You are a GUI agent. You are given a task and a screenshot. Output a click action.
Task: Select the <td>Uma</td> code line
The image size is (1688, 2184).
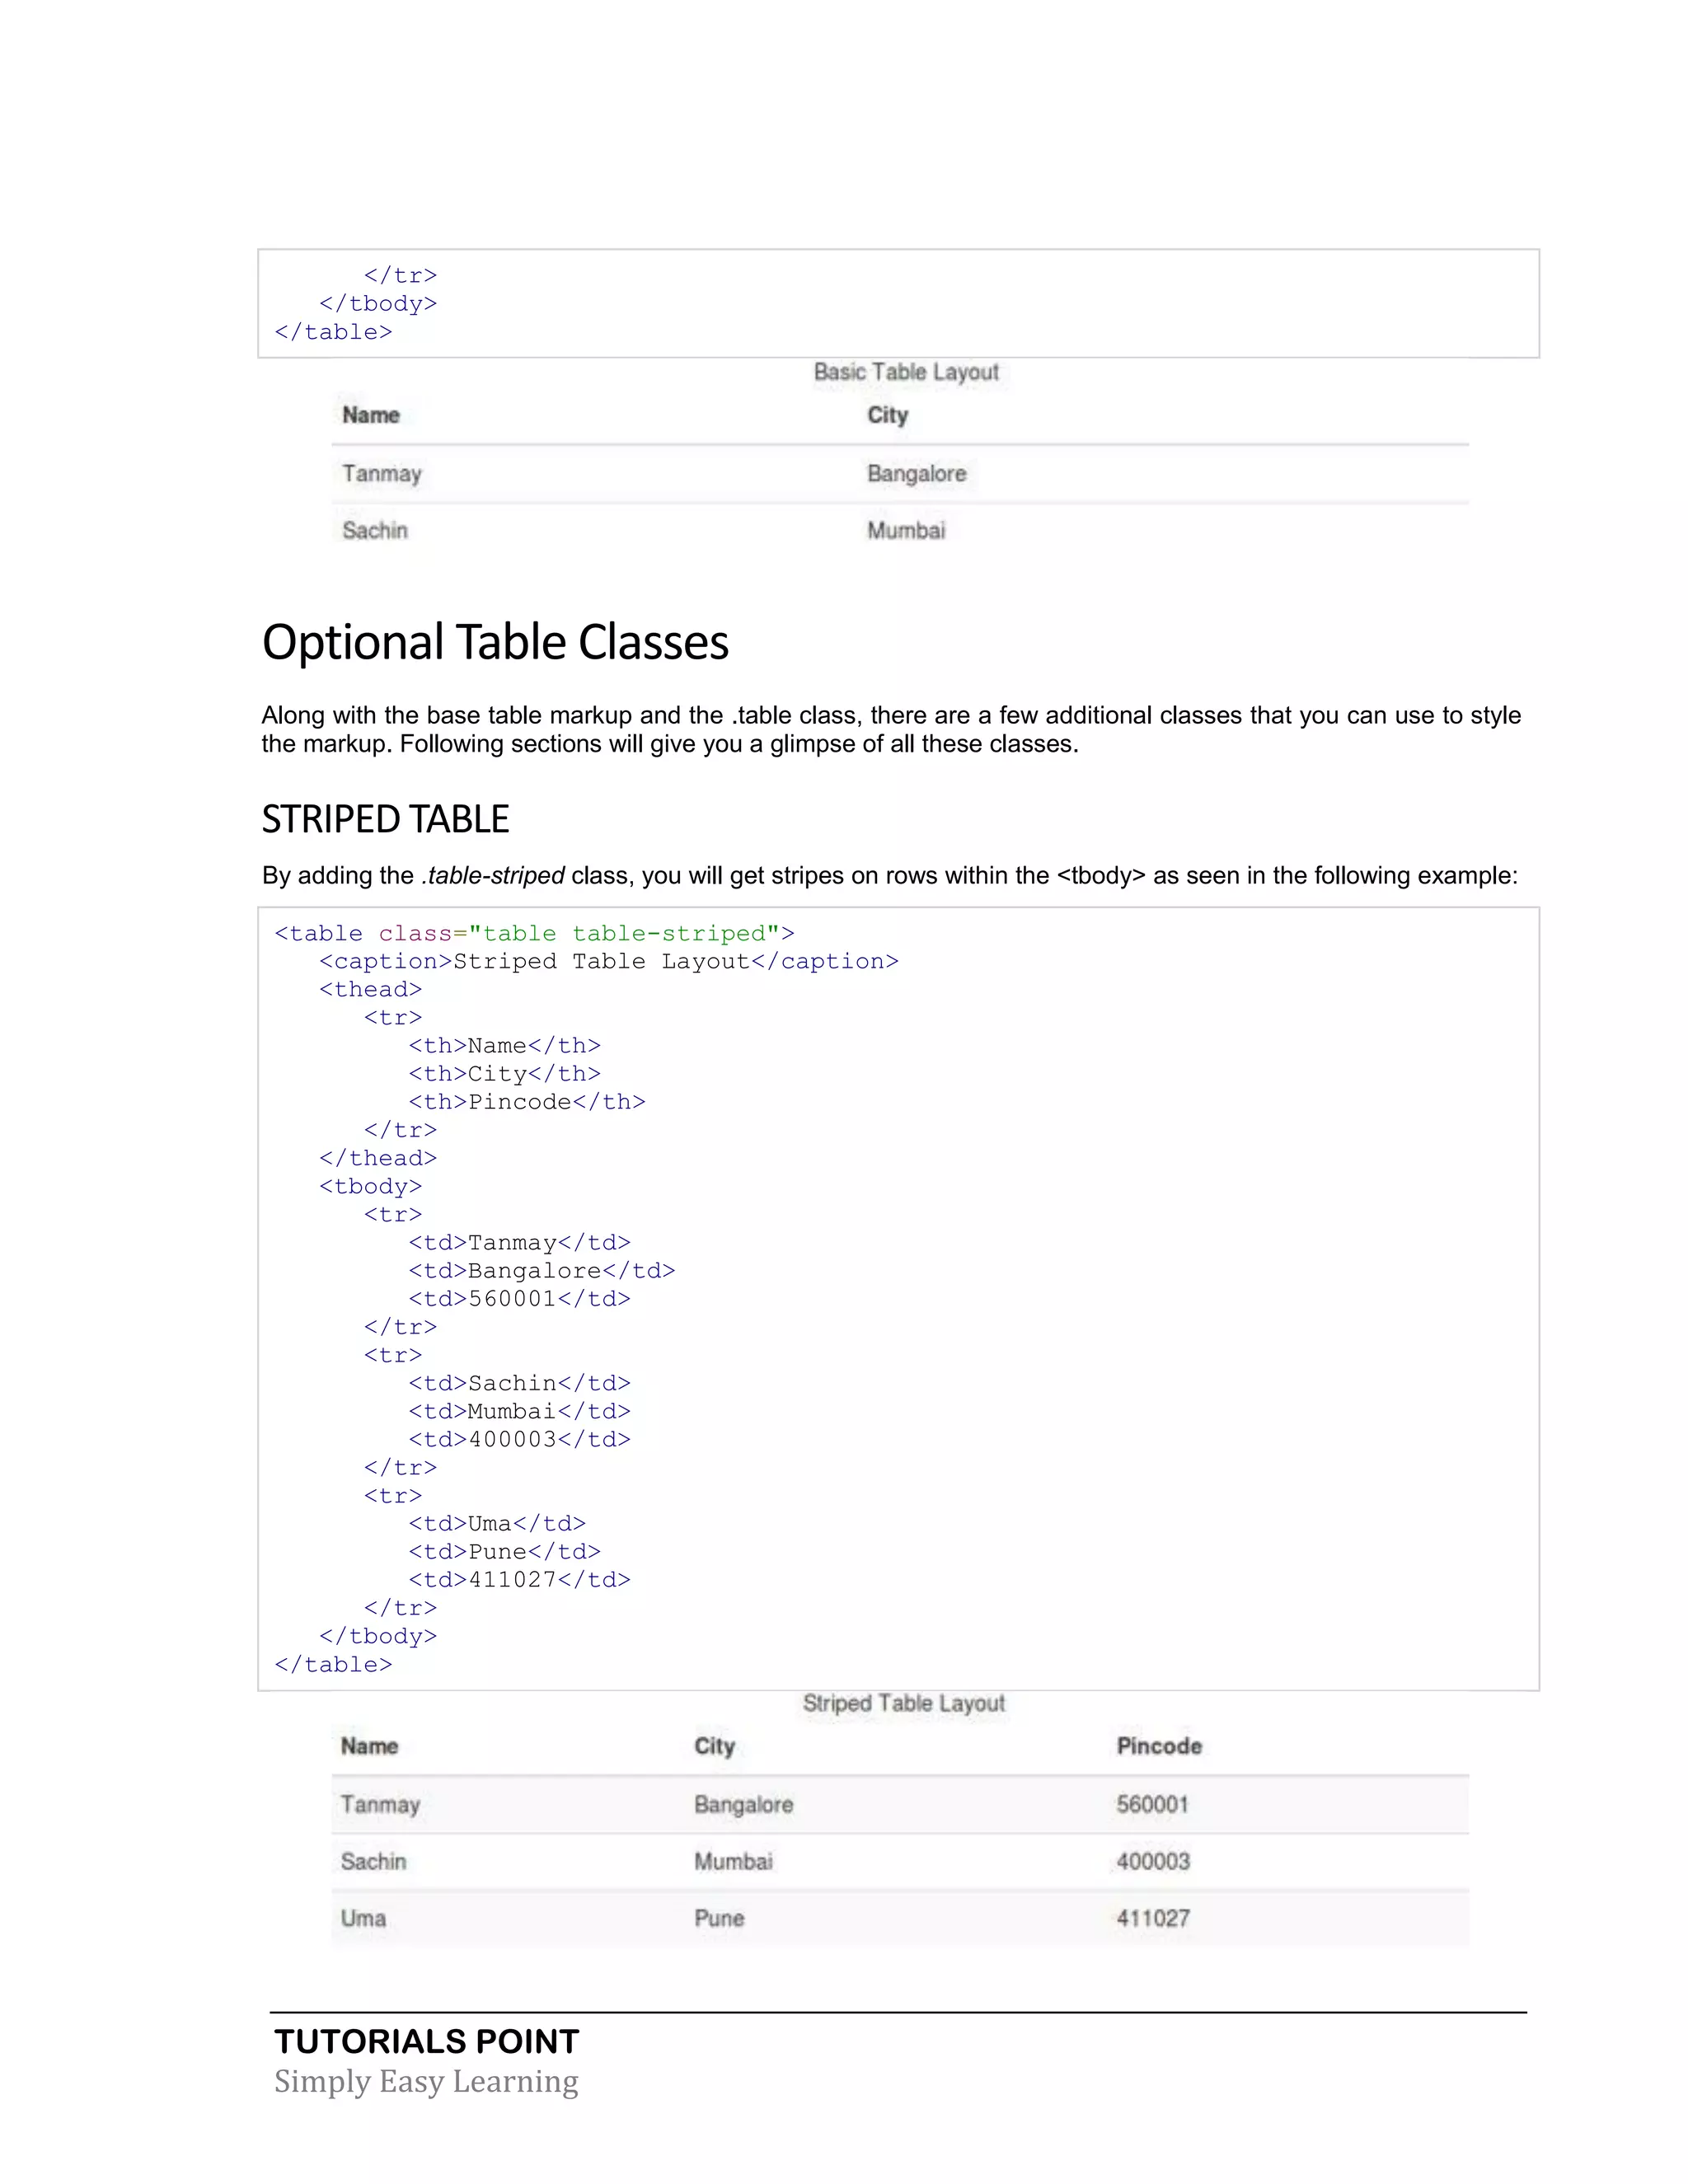pyautogui.click(x=497, y=1524)
